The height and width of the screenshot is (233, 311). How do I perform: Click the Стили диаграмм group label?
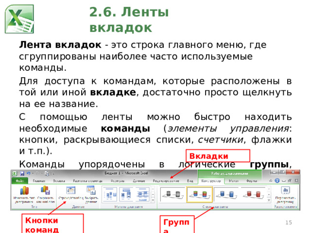(215, 207)
